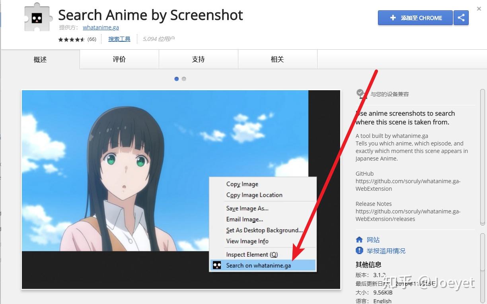
Task: Click the GitHub repository URL text
Action: [x=408, y=185]
